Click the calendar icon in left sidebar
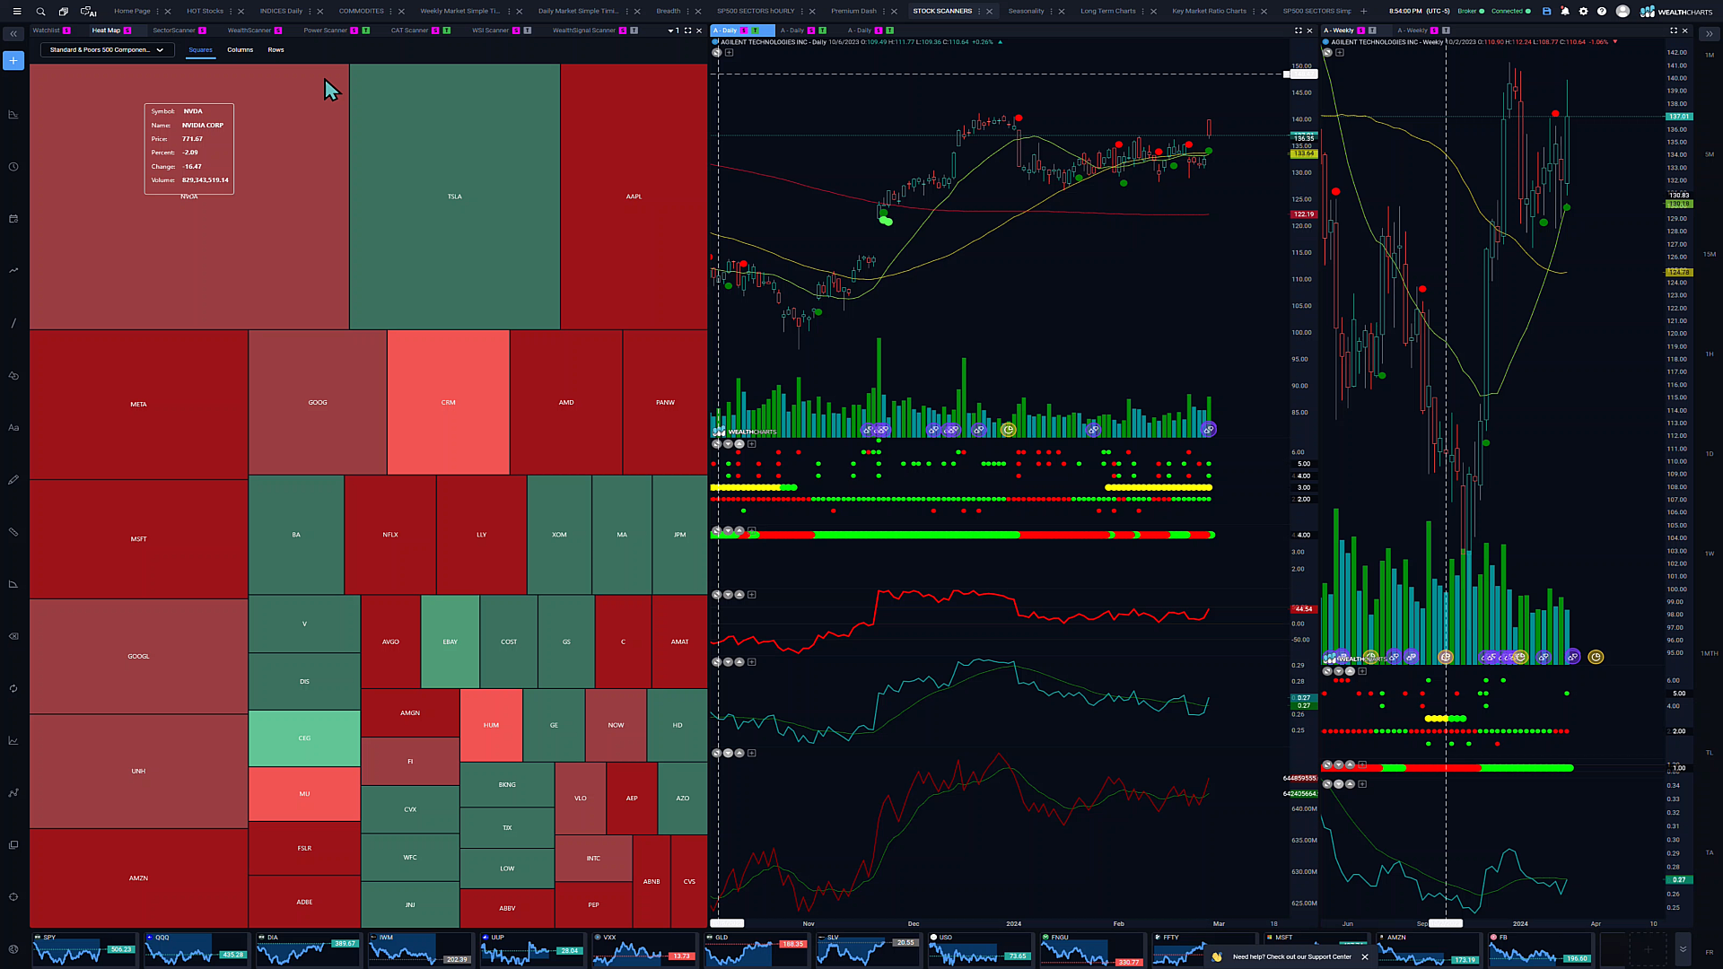 coord(13,219)
